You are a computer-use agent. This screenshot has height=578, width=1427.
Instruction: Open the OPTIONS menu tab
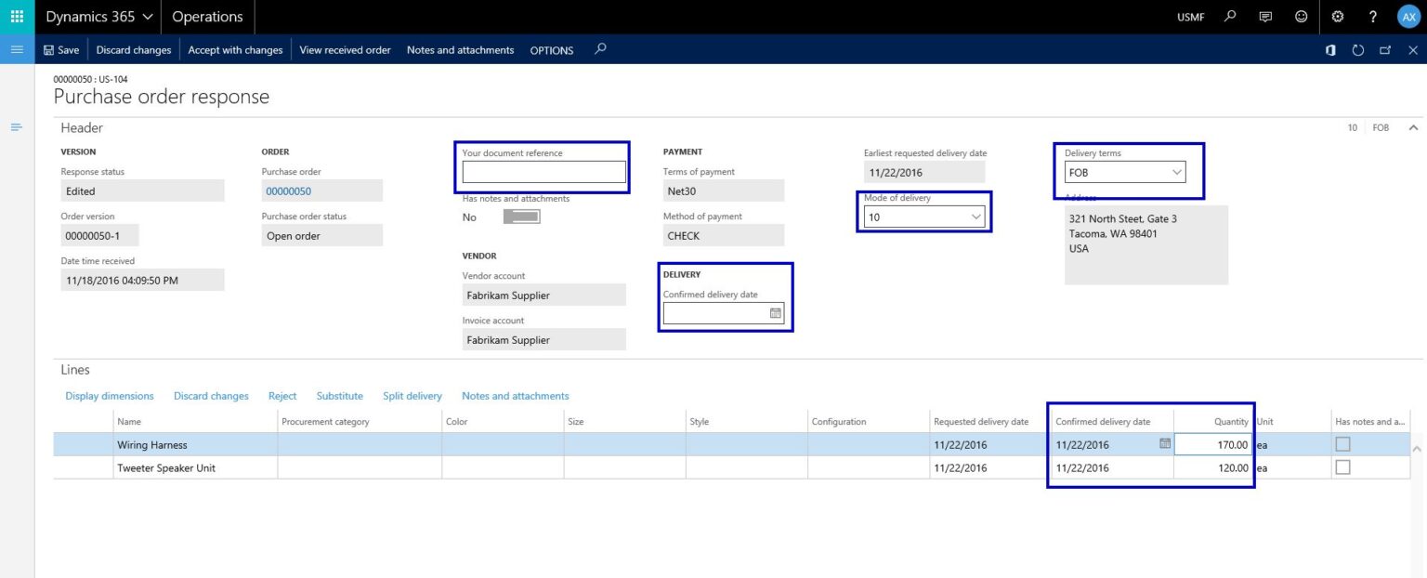(x=552, y=50)
